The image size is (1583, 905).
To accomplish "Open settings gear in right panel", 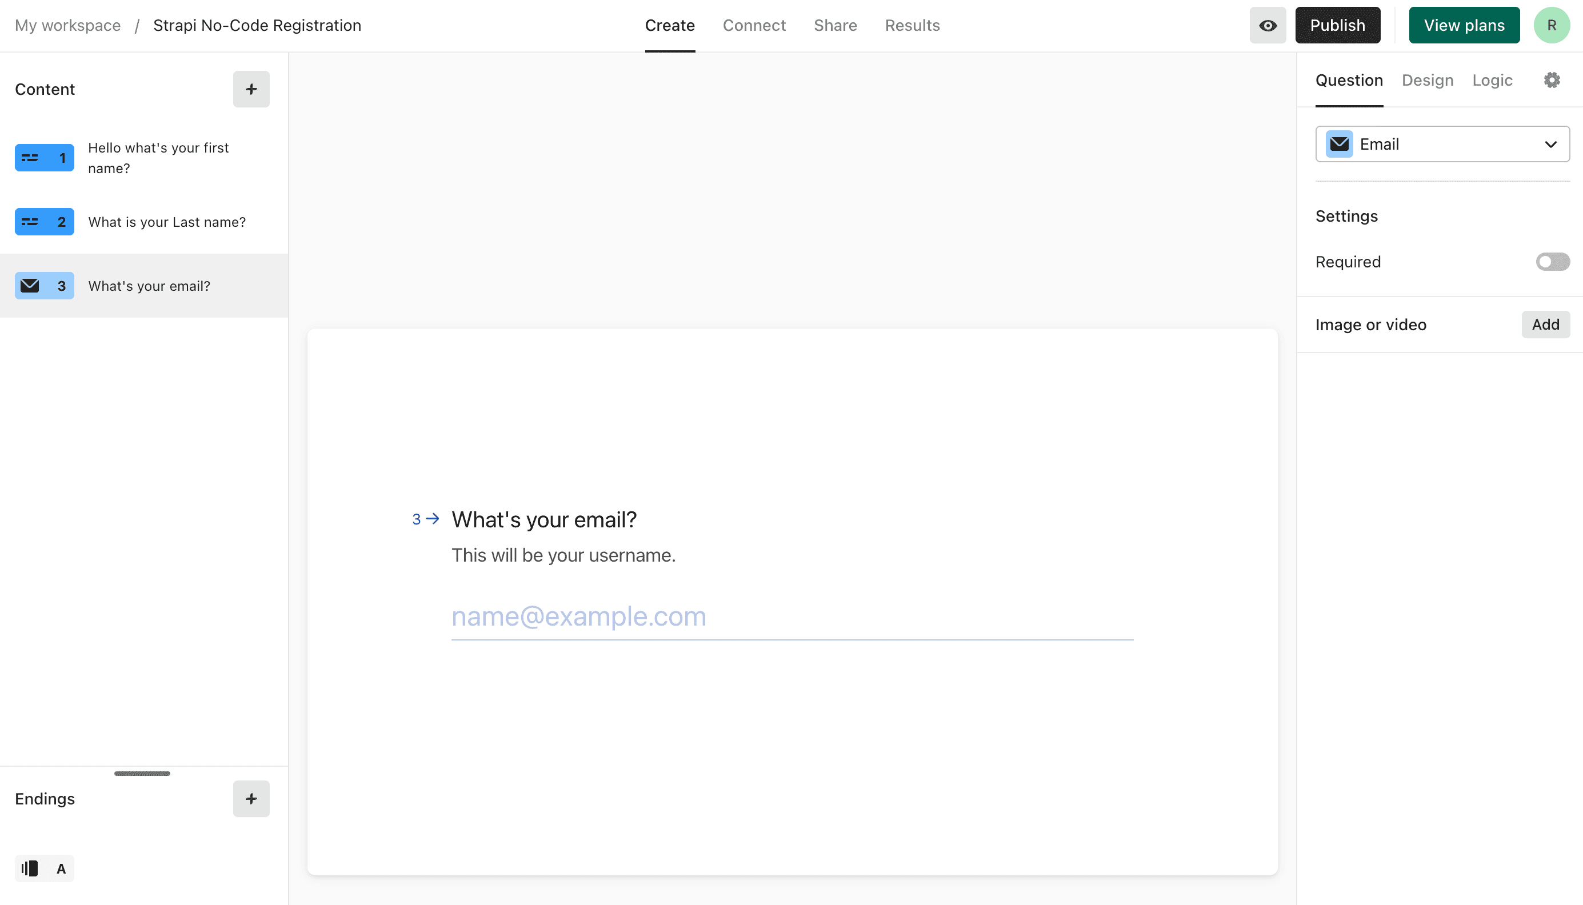I will point(1552,80).
